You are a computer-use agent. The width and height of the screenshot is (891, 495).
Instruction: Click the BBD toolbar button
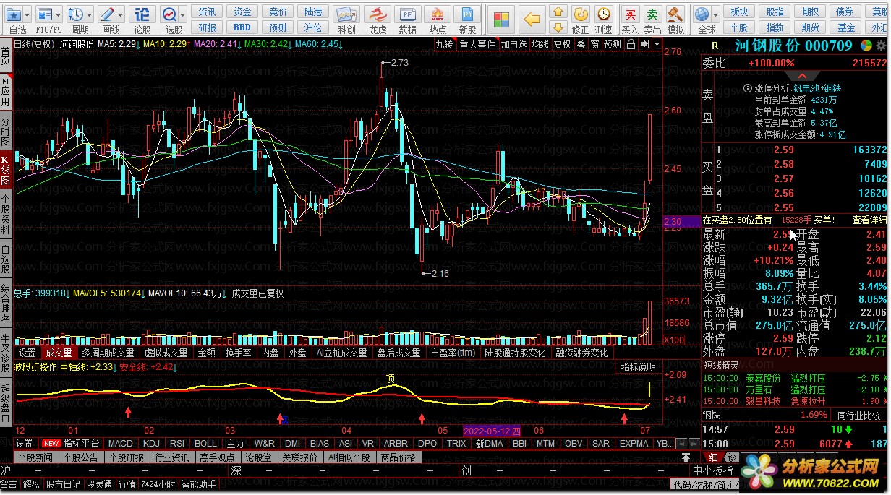point(242,27)
